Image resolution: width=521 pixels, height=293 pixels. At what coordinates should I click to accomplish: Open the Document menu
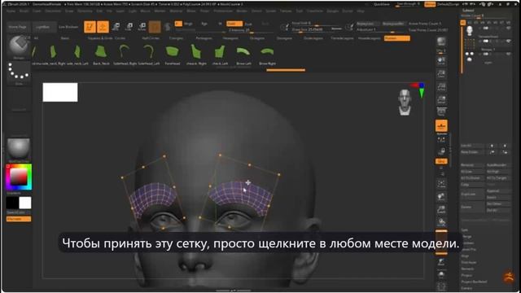pyautogui.click(x=54, y=11)
